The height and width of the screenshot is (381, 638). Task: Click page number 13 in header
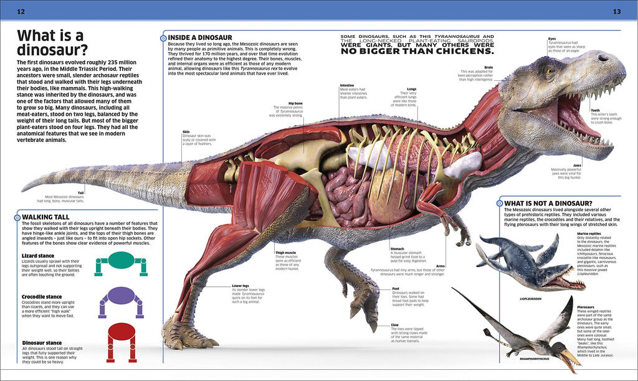coord(617,11)
